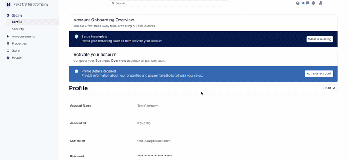Click the magnifier icon in search bar
This screenshot has width=349, height=160.
coord(113,3)
